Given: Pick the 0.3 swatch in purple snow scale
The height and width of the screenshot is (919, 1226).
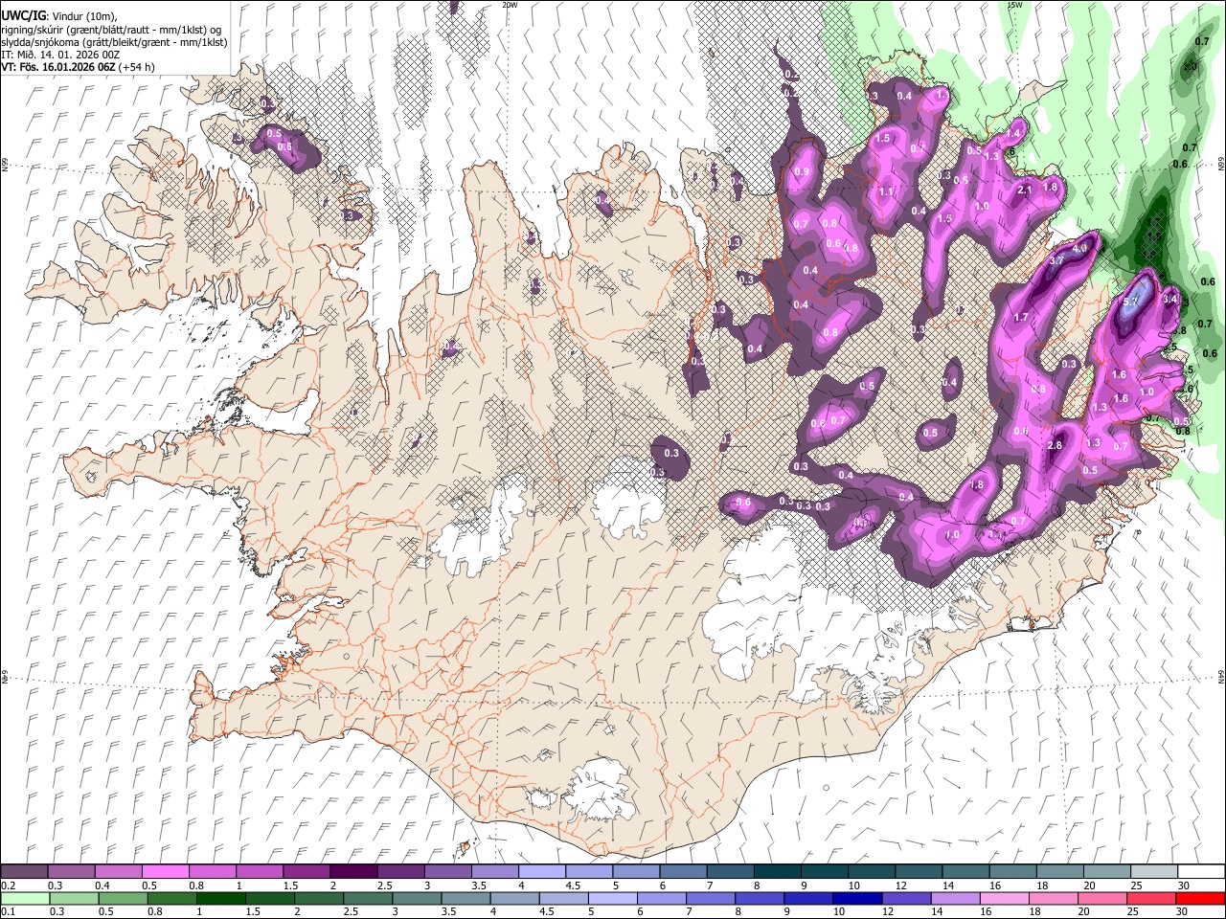Looking at the screenshot, I should (71, 872).
